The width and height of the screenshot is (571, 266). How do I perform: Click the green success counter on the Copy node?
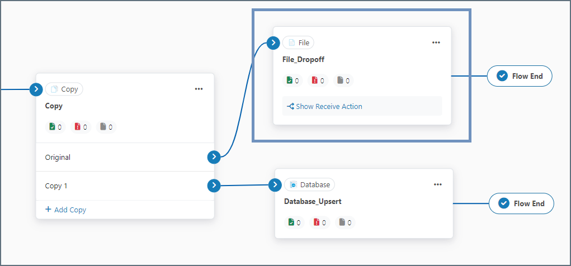click(55, 127)
